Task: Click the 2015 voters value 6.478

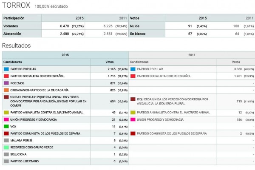Action: (65, 26)
